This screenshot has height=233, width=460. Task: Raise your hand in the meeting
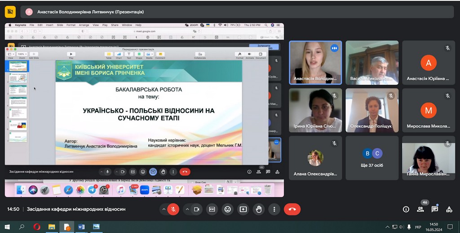point(259,209)
